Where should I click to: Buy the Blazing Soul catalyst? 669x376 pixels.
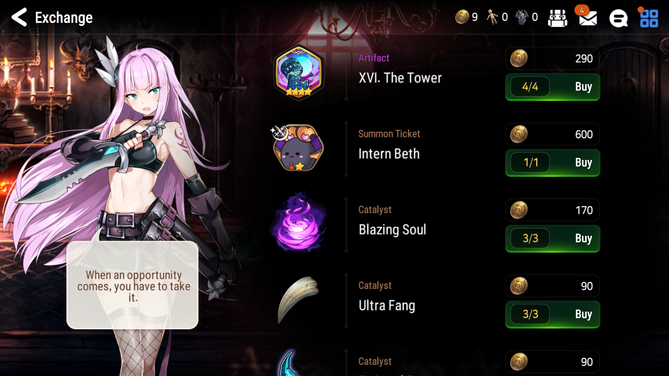click(552, 239)
